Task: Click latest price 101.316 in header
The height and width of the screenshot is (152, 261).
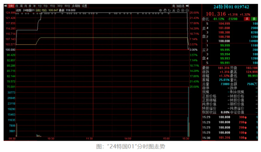Action: tap(216, 14)
